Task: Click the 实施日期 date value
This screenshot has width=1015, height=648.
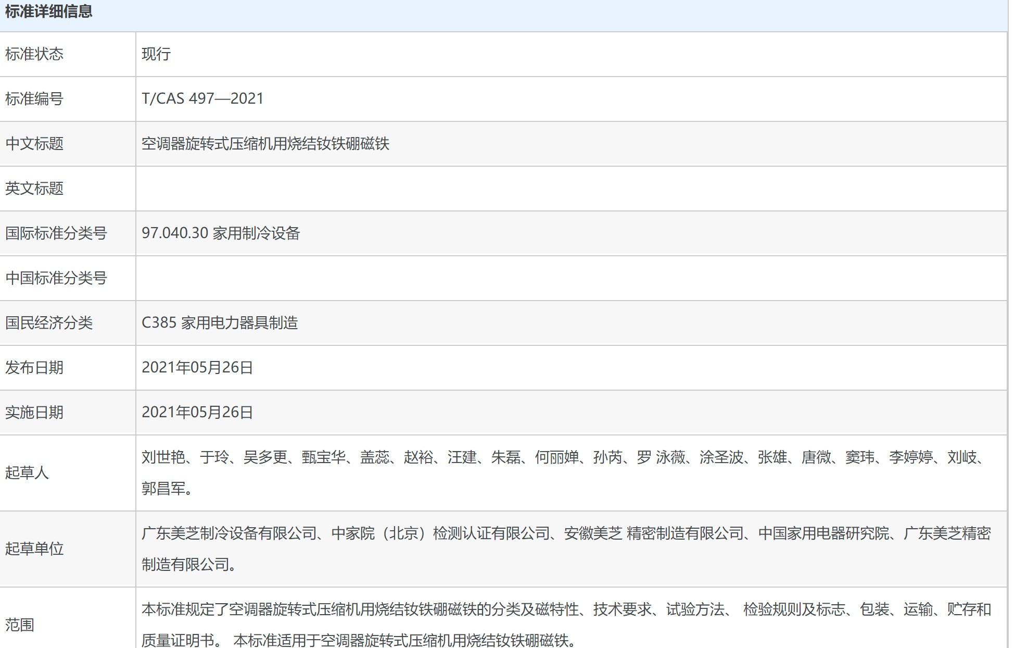Action: (197, 413)
